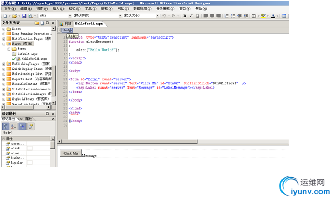The image size is (333, 200).
Task: Apply numbered list from the toolbar
Action: pyautogui.click(x=227, y=16)
